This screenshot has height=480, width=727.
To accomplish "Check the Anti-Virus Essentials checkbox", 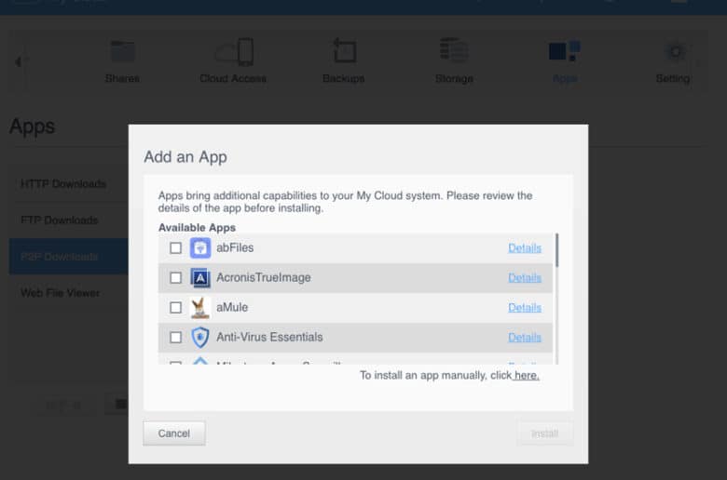I will tap(176, 337).
